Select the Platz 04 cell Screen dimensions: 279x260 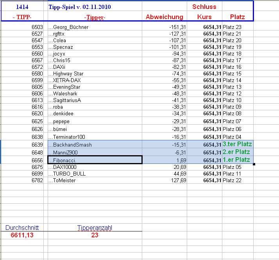[x=238, y=136]
